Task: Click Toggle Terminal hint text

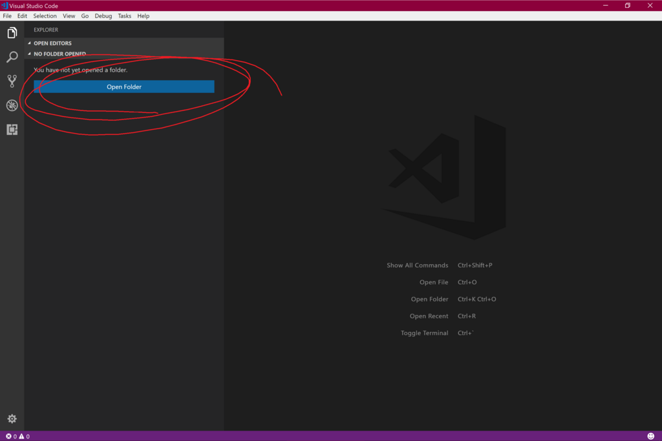Action: (x=424, y=333)
